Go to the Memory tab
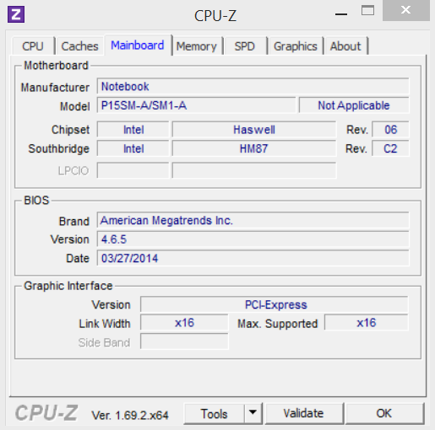 197,46
